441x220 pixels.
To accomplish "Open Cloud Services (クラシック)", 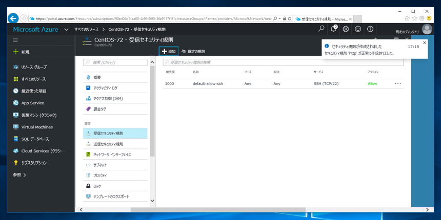I will [43, 151].
